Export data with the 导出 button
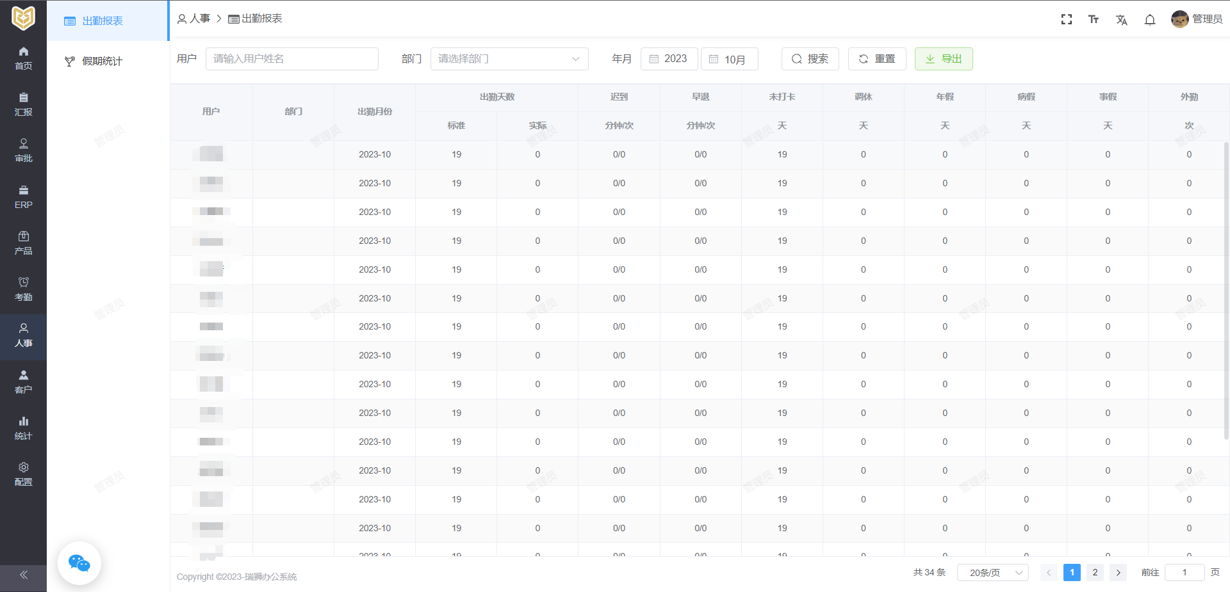1230x592 pixels. coord(943,59)
